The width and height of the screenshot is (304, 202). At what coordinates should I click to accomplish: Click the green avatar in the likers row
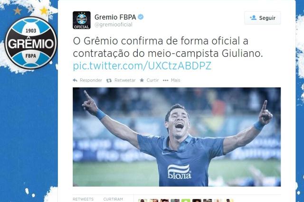tap(186, 201)
